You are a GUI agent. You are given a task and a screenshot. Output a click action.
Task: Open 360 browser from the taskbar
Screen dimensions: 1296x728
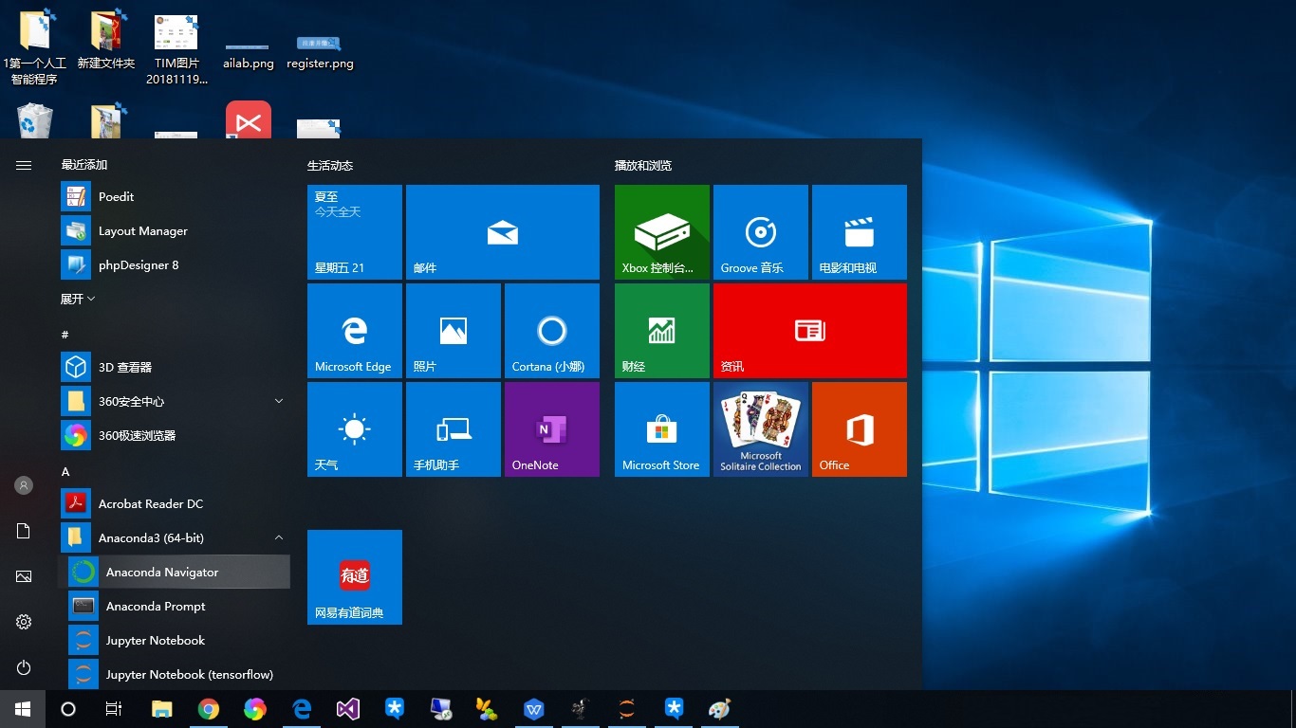(255, 709)
